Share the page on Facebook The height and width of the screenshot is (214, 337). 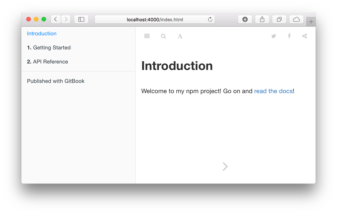(289, 36)
